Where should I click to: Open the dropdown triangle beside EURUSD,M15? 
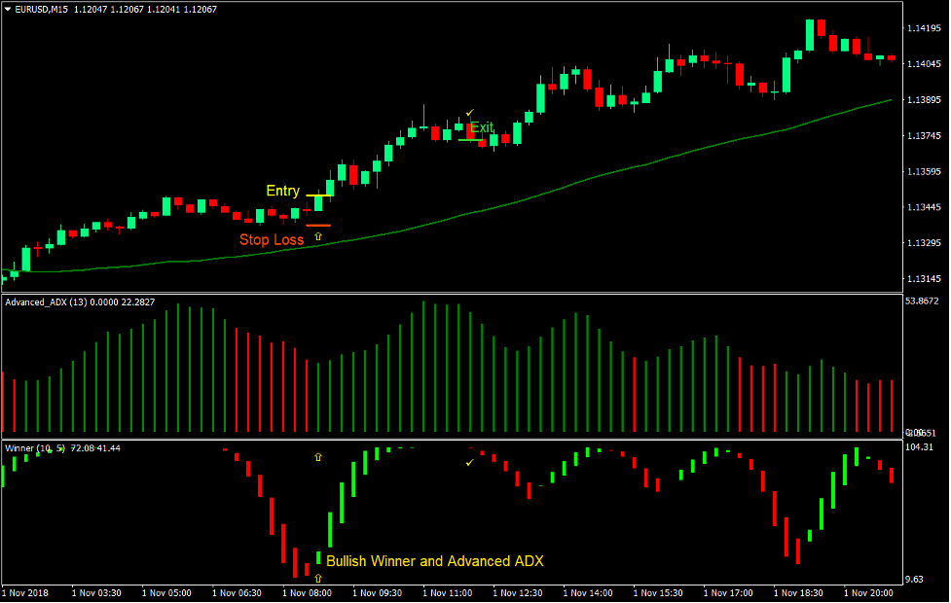coord(8,9)
